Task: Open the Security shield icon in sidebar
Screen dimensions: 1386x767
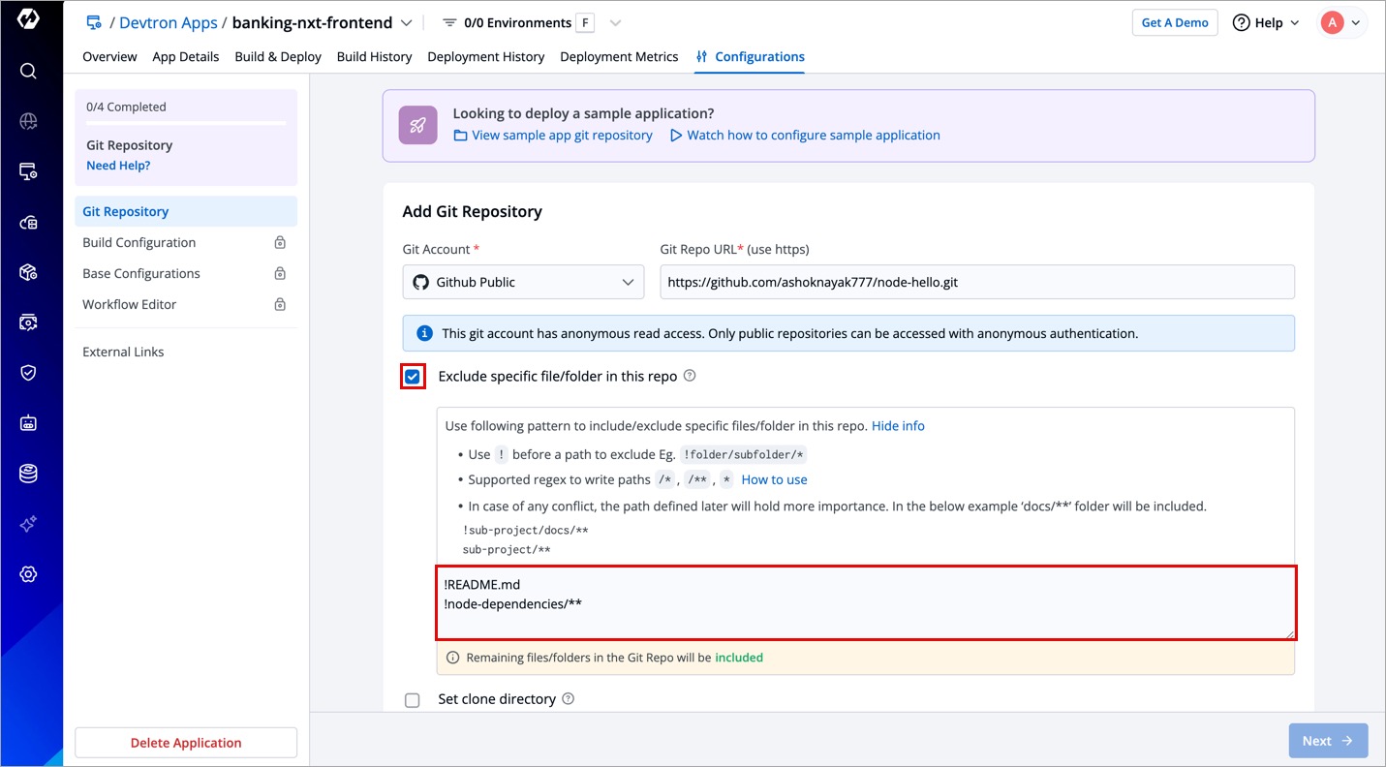Action: click(x=28, y=373)
